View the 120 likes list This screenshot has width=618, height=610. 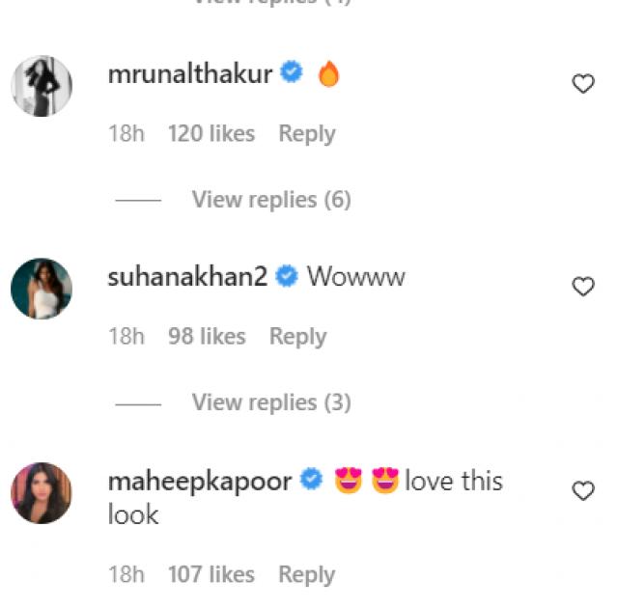211,134
